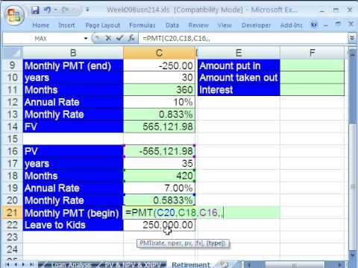Select column F header
The width and height of the screenshot is (358, 268).
click(313, 53)
